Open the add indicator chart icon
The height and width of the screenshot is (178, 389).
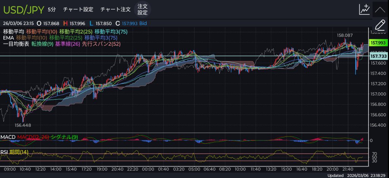tap(364, 10)
